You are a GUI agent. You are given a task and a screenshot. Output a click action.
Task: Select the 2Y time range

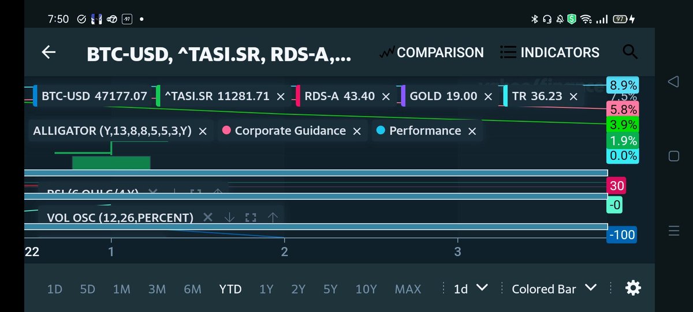click(298, 289)
